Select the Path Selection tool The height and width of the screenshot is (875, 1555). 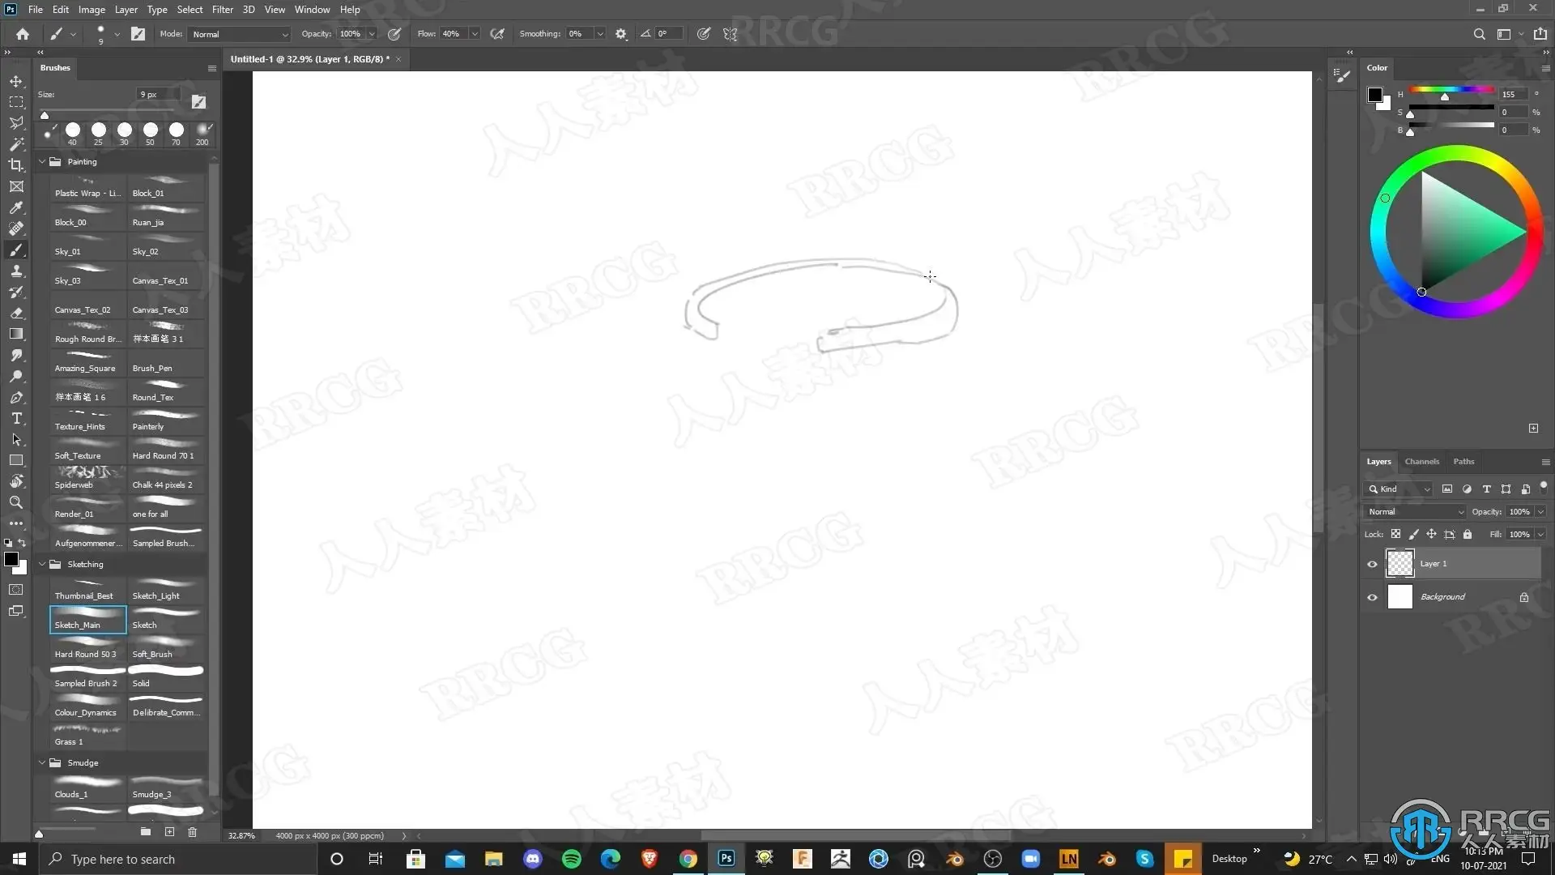pos(16,439)
